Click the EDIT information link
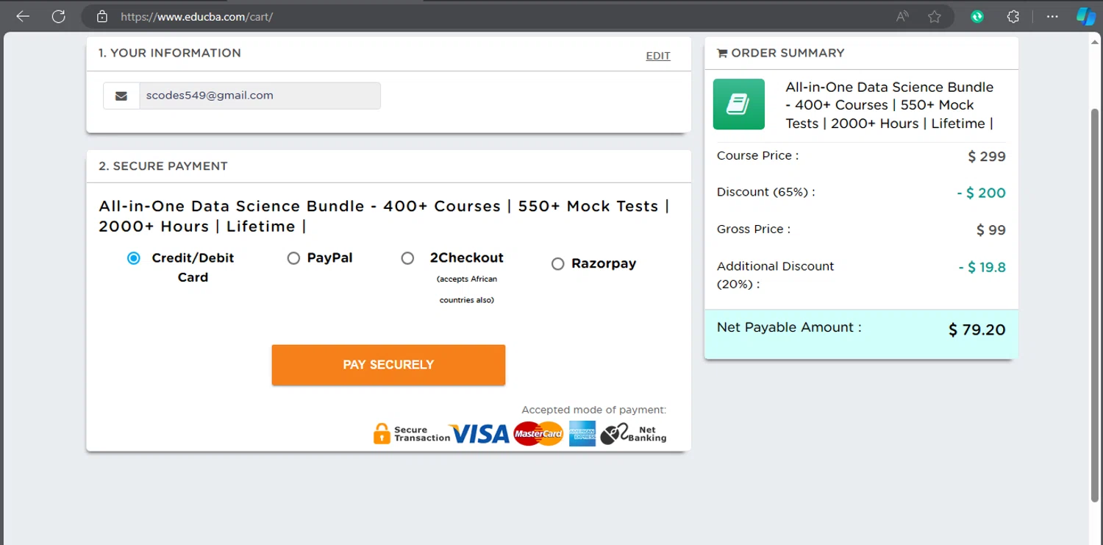1103x545 pixels. (x=658, y=56)
